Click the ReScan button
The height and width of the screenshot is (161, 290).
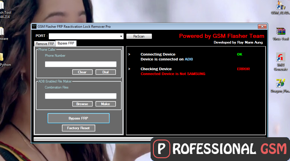(139, 36)
